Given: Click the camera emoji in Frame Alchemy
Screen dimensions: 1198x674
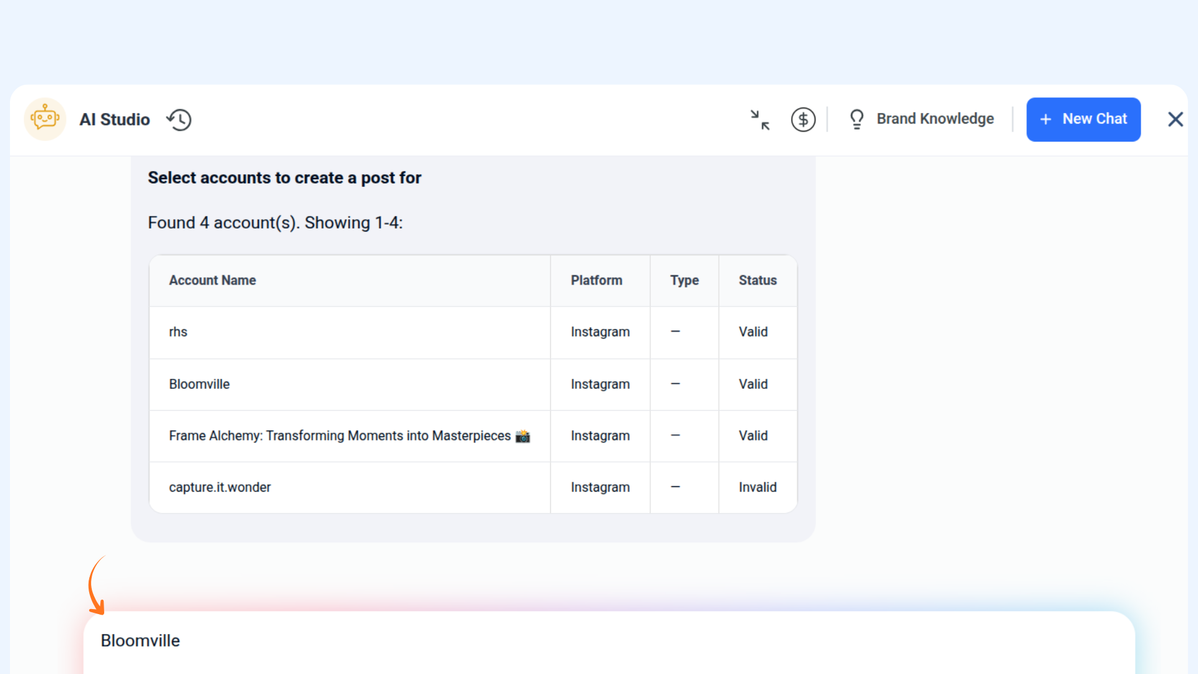Looking at the screenshot, I should tap(522, 436).
